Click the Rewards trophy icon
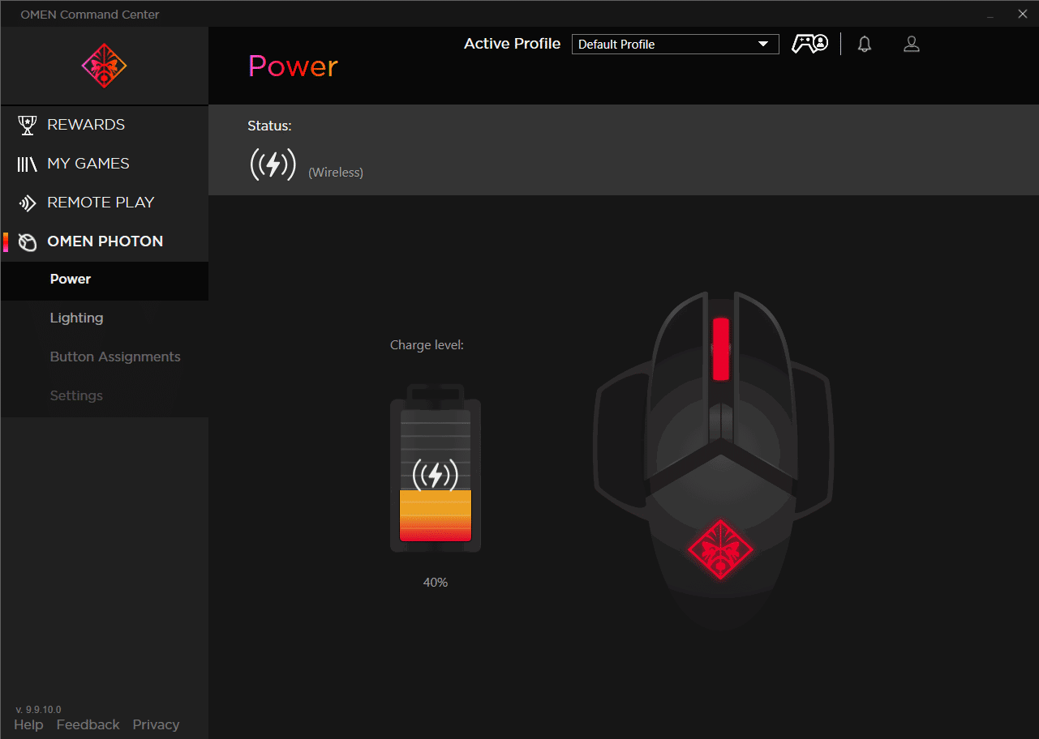 coord(28,125)
